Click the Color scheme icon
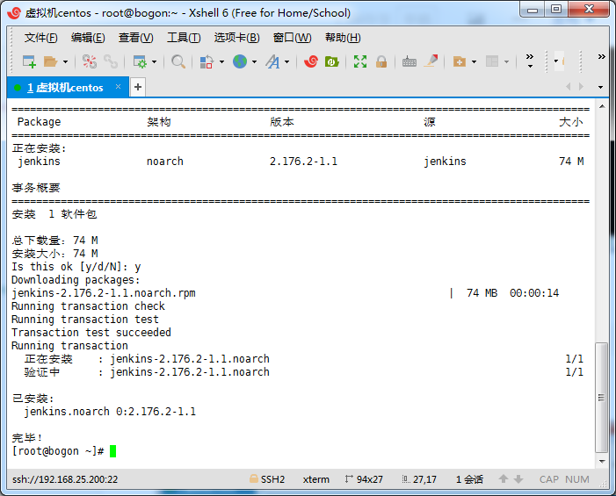Screen dimensions: 616x496 (x=207, y=61)
